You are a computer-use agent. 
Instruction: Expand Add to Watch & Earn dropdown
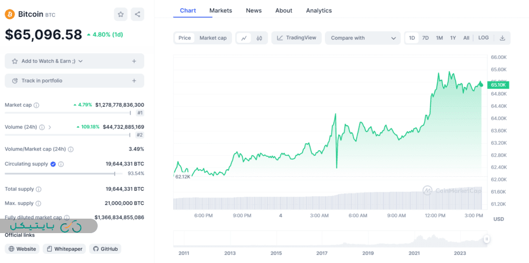click(80, 61)
